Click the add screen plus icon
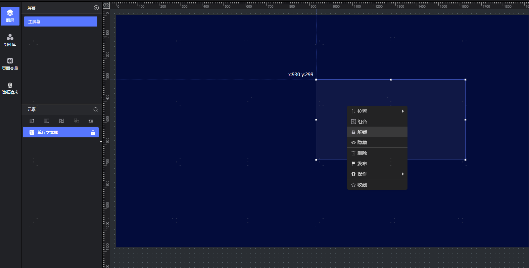 96,8
